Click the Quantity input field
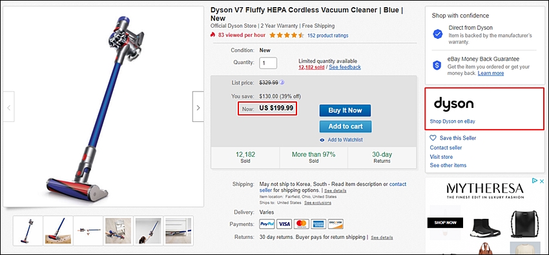Viewport: 549px width, 255px height. [268, 63]
